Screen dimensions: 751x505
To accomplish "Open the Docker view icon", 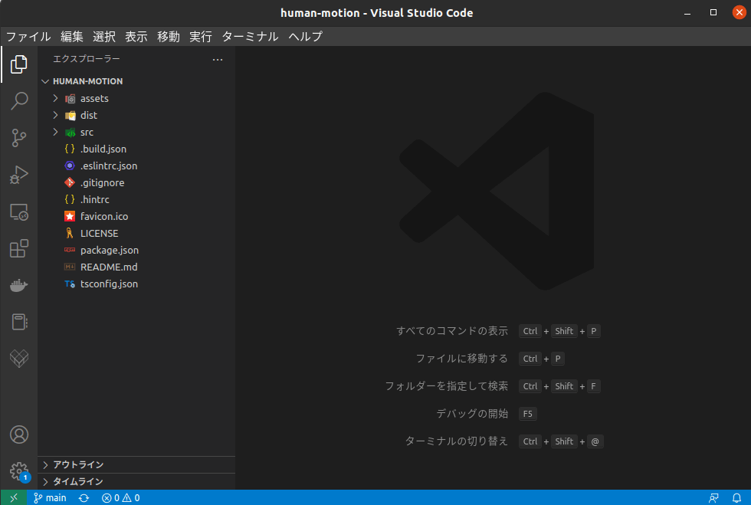I will [x=18, y=286].
